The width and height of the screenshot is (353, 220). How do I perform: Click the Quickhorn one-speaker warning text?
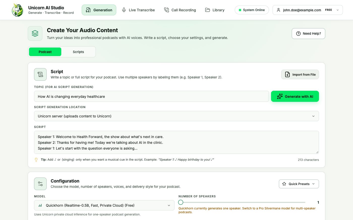tap(247, 210)
